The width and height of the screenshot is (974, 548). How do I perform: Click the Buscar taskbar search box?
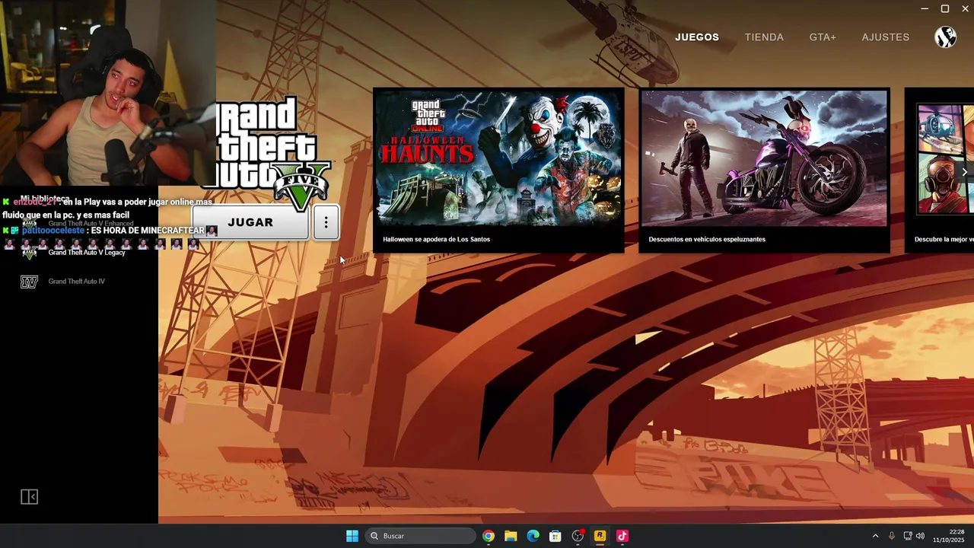(x=420, y=536)
